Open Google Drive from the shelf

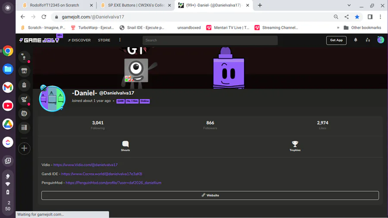[8, 124]
